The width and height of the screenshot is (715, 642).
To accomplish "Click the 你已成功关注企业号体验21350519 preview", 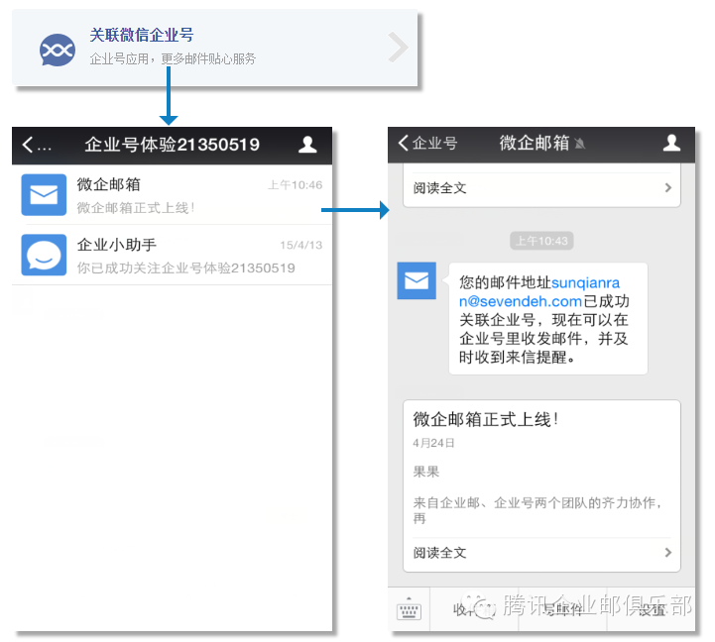I will click(186, 267).
